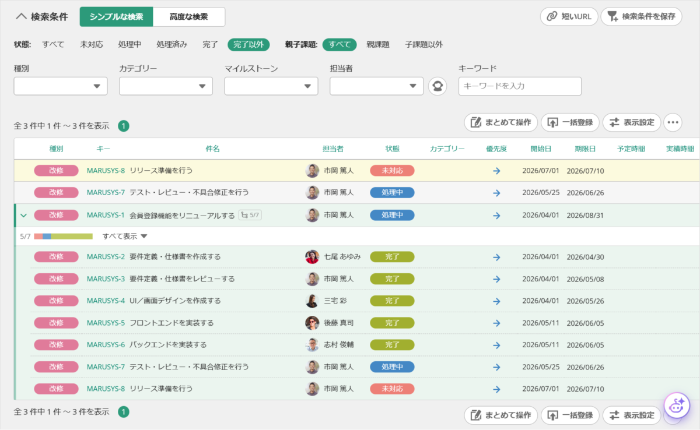Click the 5/7 child issue count icon
Image resolution: width=700 pixels, height=430 pixels.
(250, 215)
